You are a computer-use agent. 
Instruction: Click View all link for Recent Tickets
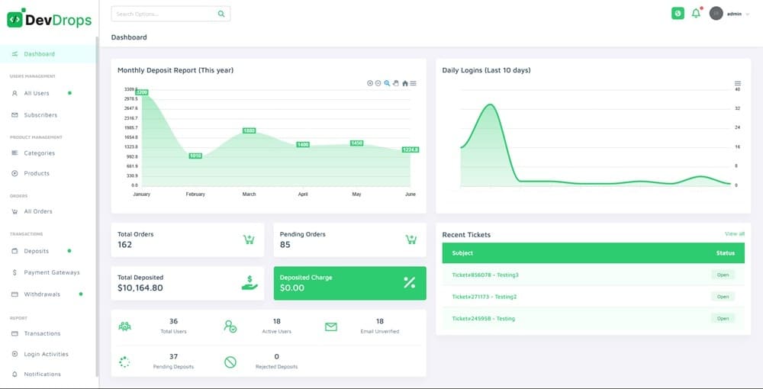tap(734, 233)
